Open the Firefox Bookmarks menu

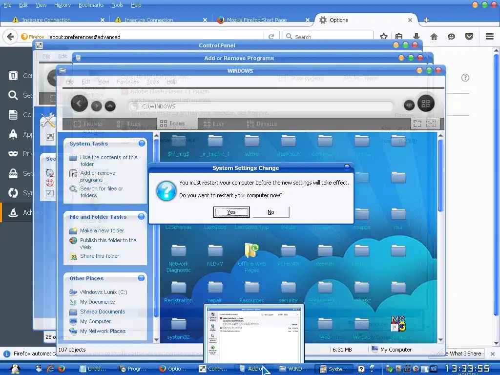point(91,5)
